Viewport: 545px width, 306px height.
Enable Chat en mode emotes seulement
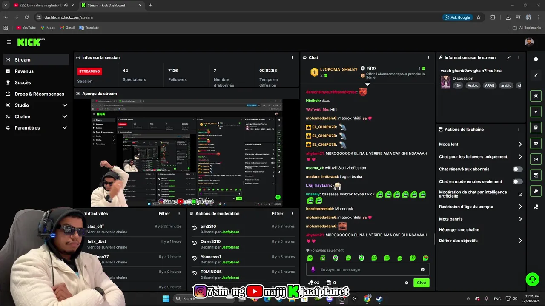pos(517,181)
